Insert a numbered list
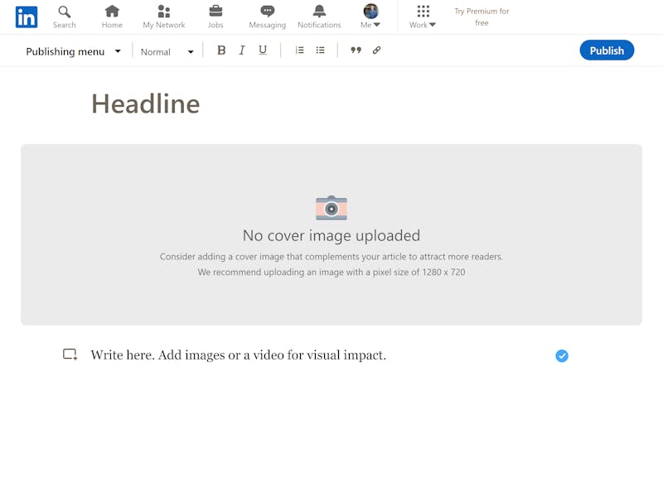The height and width of the screenshot is (497, 663). coord(300,51)
